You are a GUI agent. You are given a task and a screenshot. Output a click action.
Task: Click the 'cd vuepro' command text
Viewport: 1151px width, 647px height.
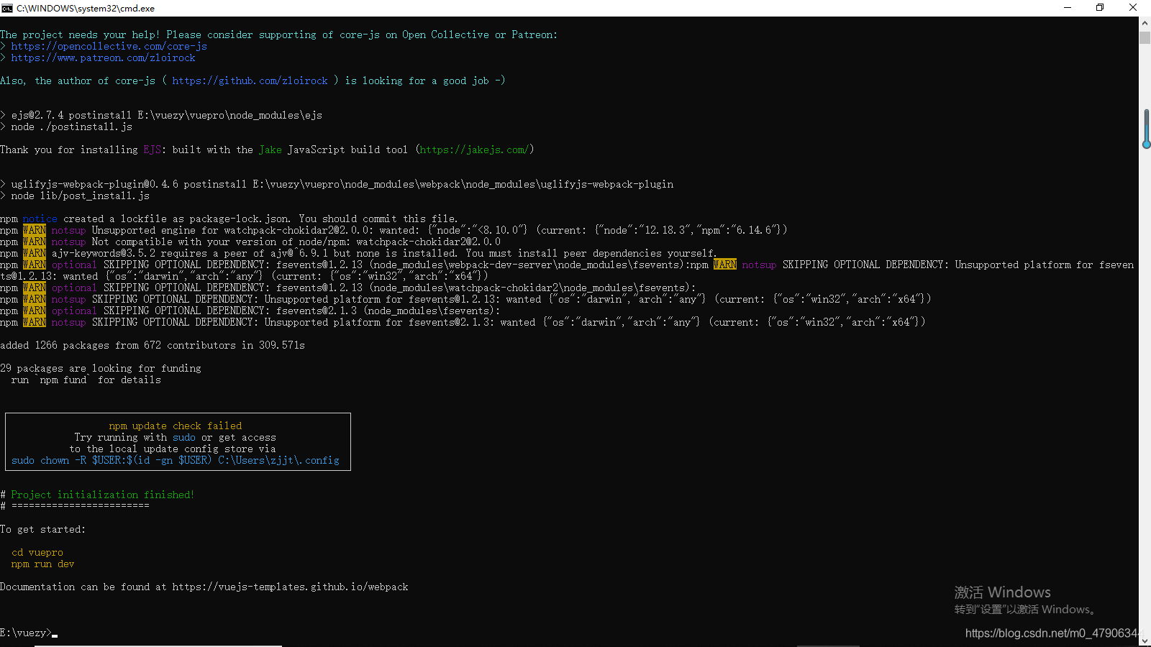tap(37, 552)
